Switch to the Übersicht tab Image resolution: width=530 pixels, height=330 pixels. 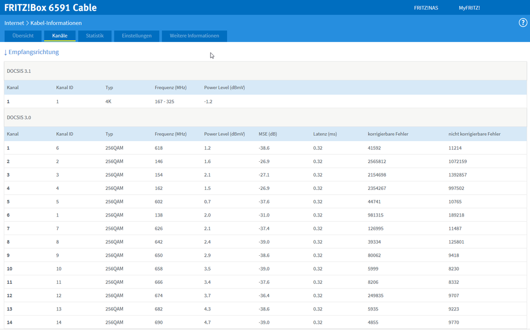(23, 36)
